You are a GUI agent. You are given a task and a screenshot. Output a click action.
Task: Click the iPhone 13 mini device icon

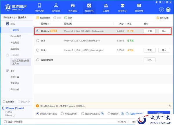click(x=3, y=108)
